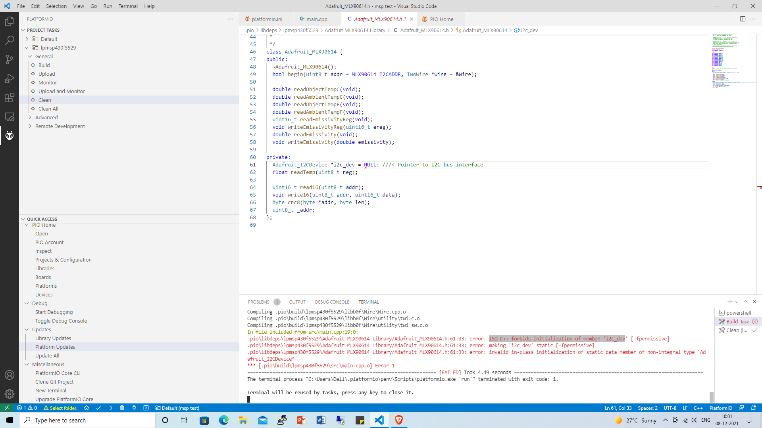Open the Extensions view
This screenshot has height=428, width=762.
coord(10,97)
